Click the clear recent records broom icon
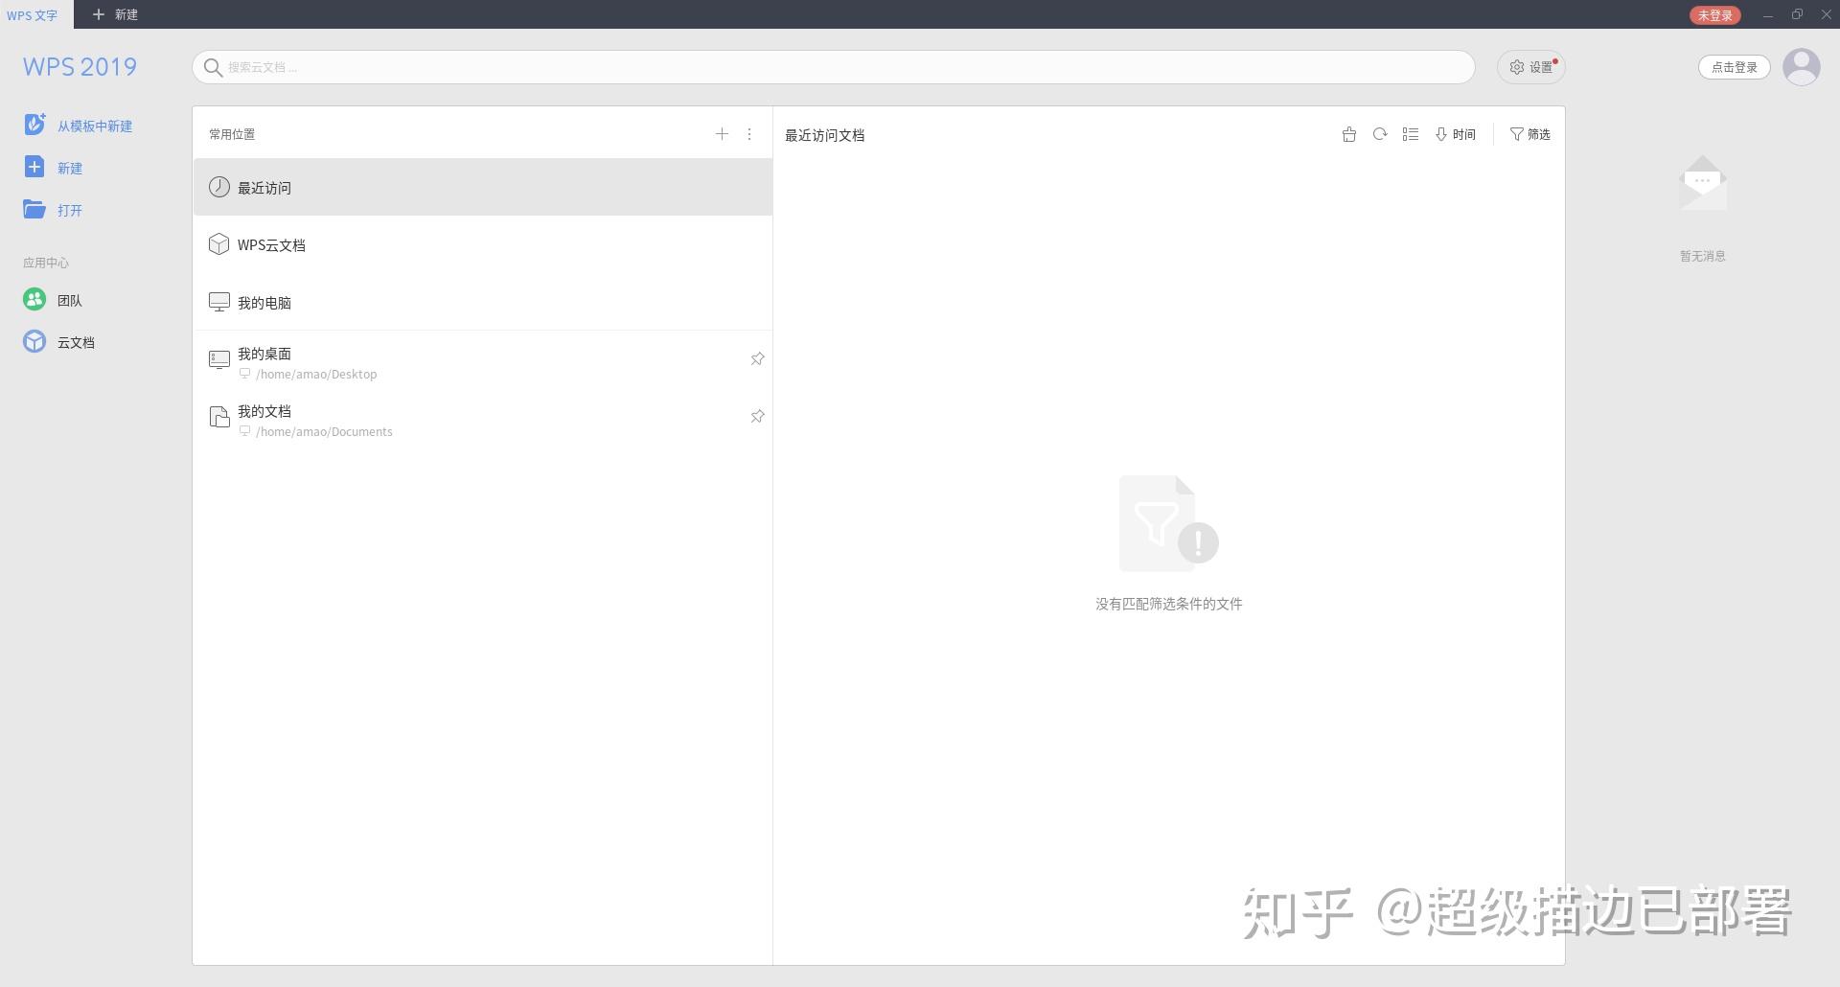Screen dimensions: 1840x987 [x=1349, y=134]
